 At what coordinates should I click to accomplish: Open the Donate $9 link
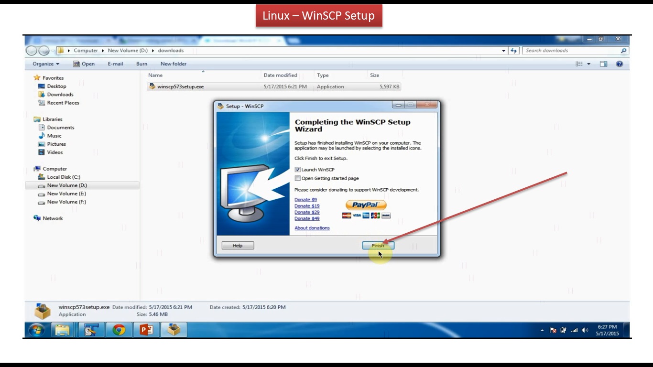(x=305, y=200)
